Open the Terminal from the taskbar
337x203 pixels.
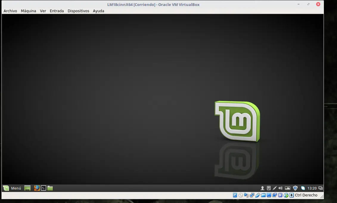(x=43, y=188)
